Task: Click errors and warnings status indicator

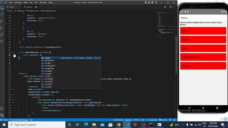Action: click(4, 120)
